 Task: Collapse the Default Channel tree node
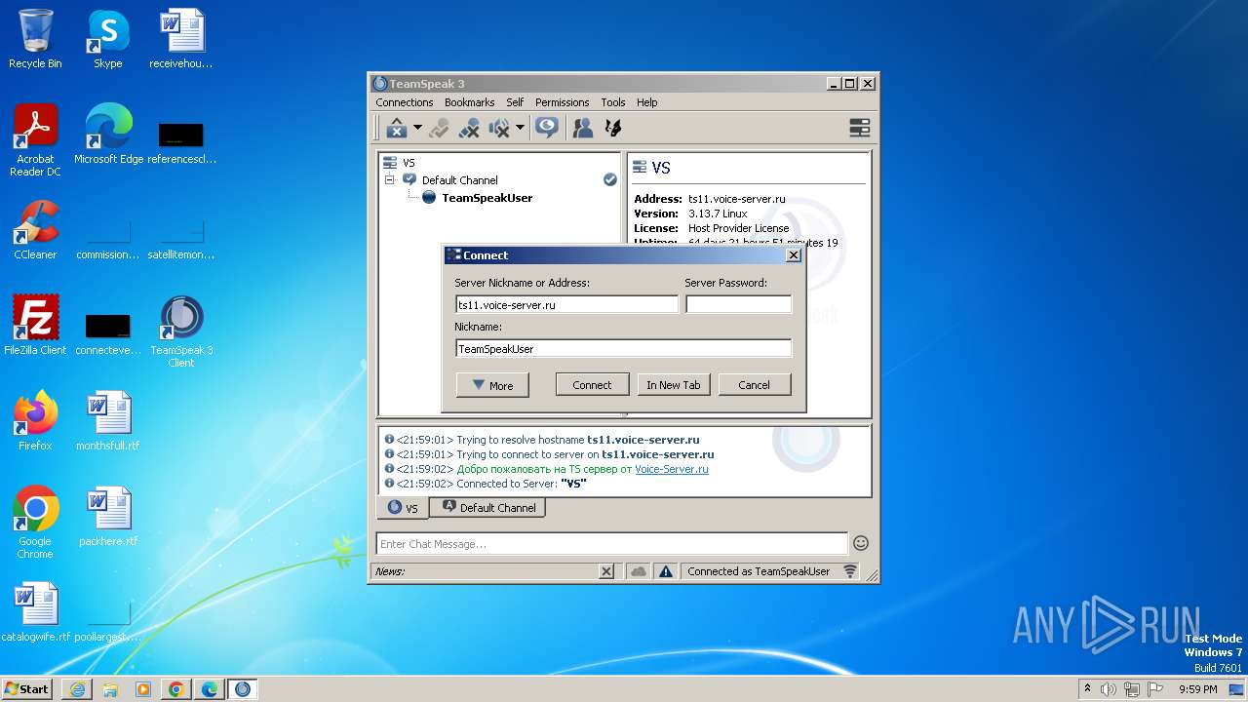[389, 180]
